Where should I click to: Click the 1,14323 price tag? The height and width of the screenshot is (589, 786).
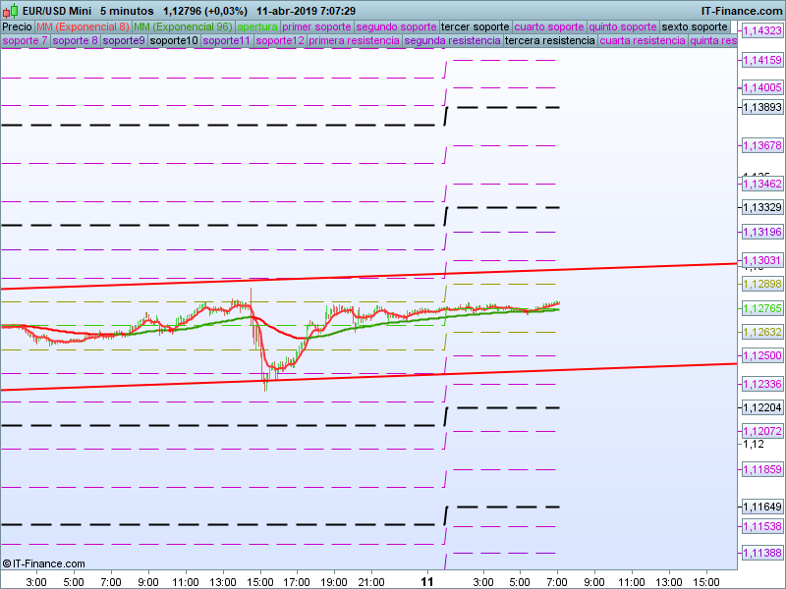pos(760,31)
